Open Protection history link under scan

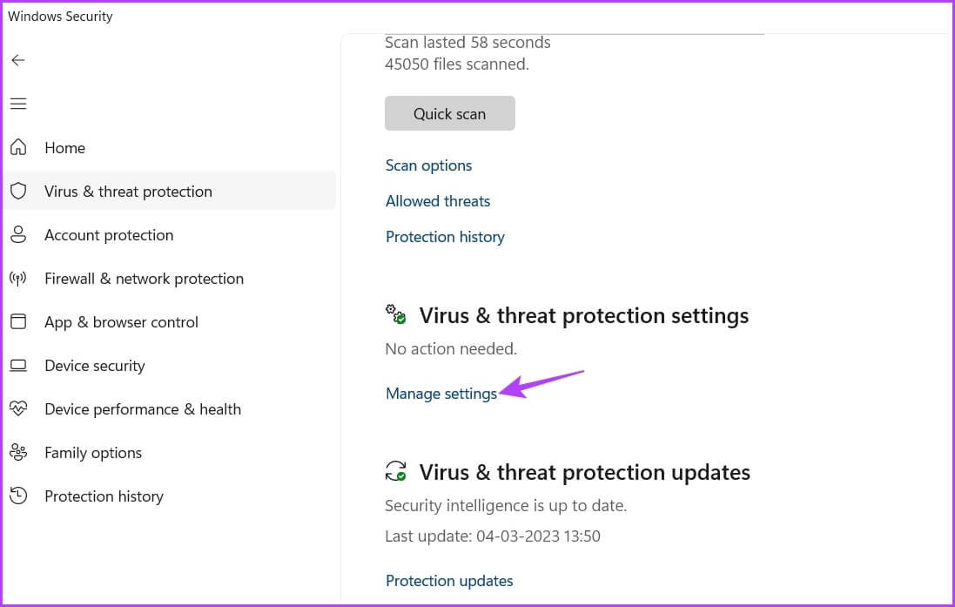445,237
